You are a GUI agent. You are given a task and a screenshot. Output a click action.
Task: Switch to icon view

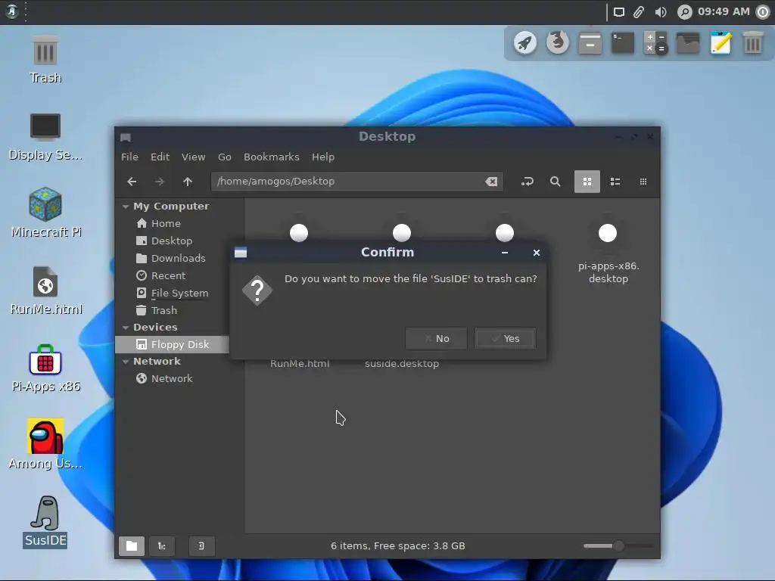[587, 182]
